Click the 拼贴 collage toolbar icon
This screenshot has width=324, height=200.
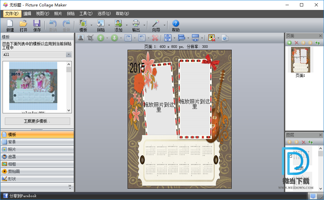pos(101,26)
